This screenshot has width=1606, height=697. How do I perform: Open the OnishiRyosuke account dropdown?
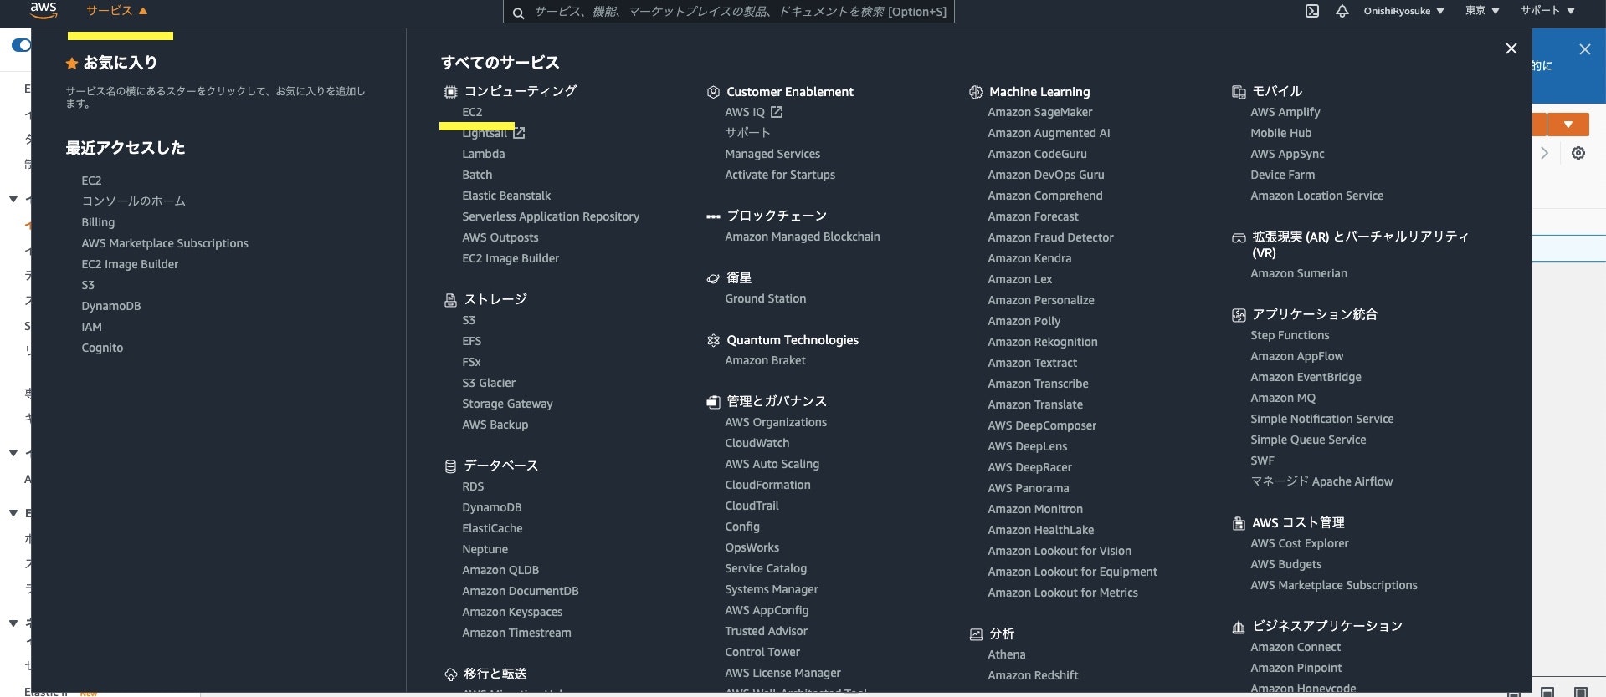coord(1403,11)
